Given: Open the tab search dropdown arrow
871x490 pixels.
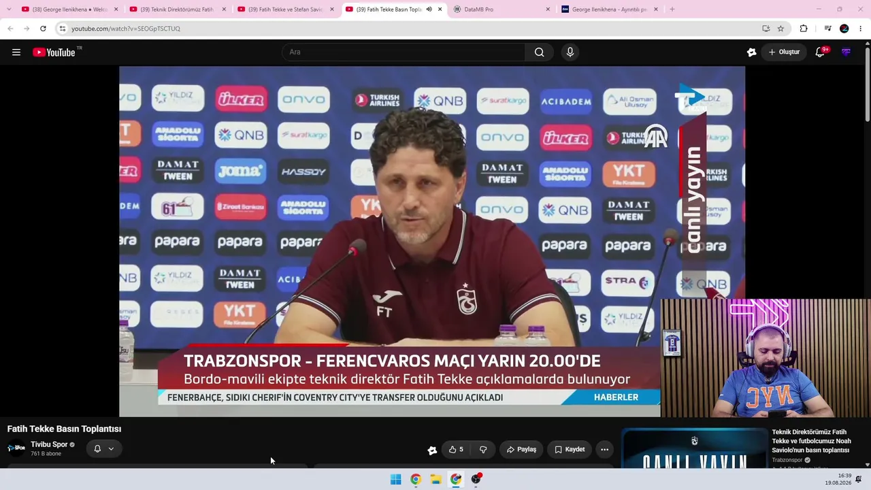Looking at the screenshot, I should pyautogui.click(x=9, y=10).
